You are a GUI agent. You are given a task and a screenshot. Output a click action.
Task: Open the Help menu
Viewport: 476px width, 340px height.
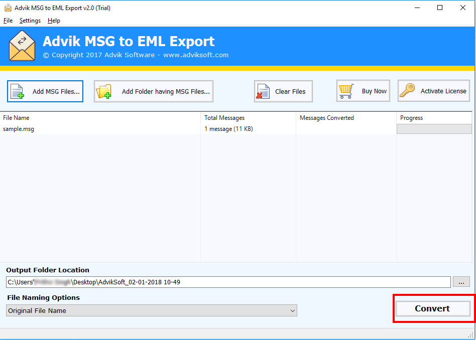click(54, 21)
